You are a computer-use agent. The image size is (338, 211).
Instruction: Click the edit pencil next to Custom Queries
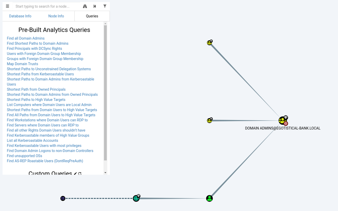click(x=75, y=174)
